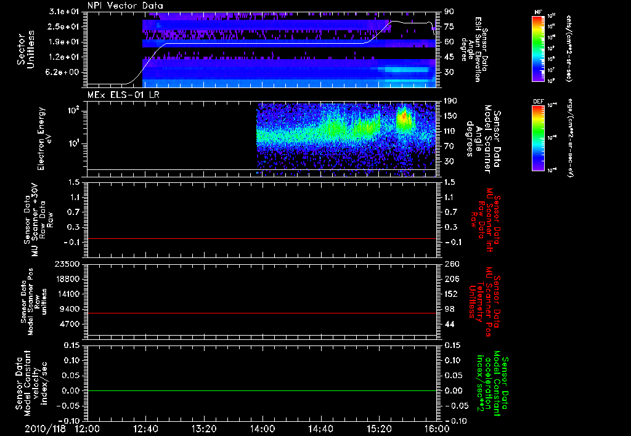631x436 pixels.
Task: Click the 75 degree sun elevation tick
Action: 449,26
